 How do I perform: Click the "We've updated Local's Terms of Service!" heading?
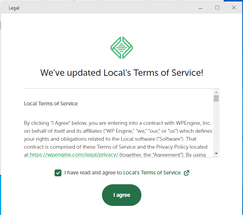(x=122, y=73)
